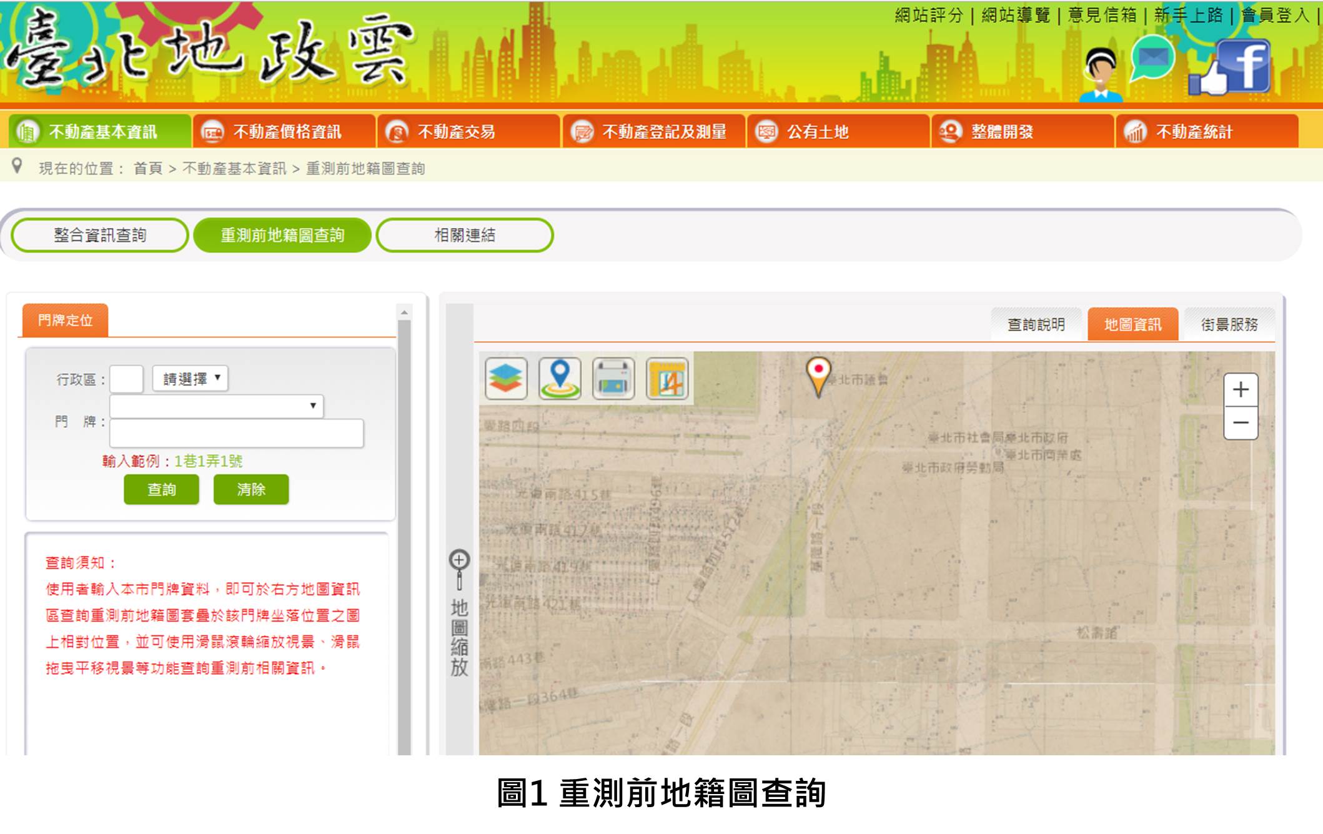Image resolution: width=1323 pixels, height=834 pixels.
Task: Click the 清除 button
Action: click(x=251, y=489)
